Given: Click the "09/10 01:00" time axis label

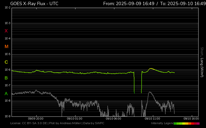Looking at the screenshot, I should coord(75,119).
